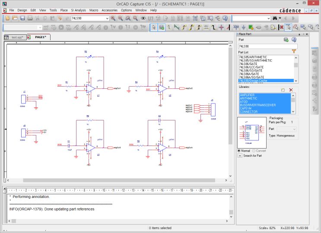Click the Open folder icon
The width and height of the screenshot is (321, 233).
click(15, 18)
